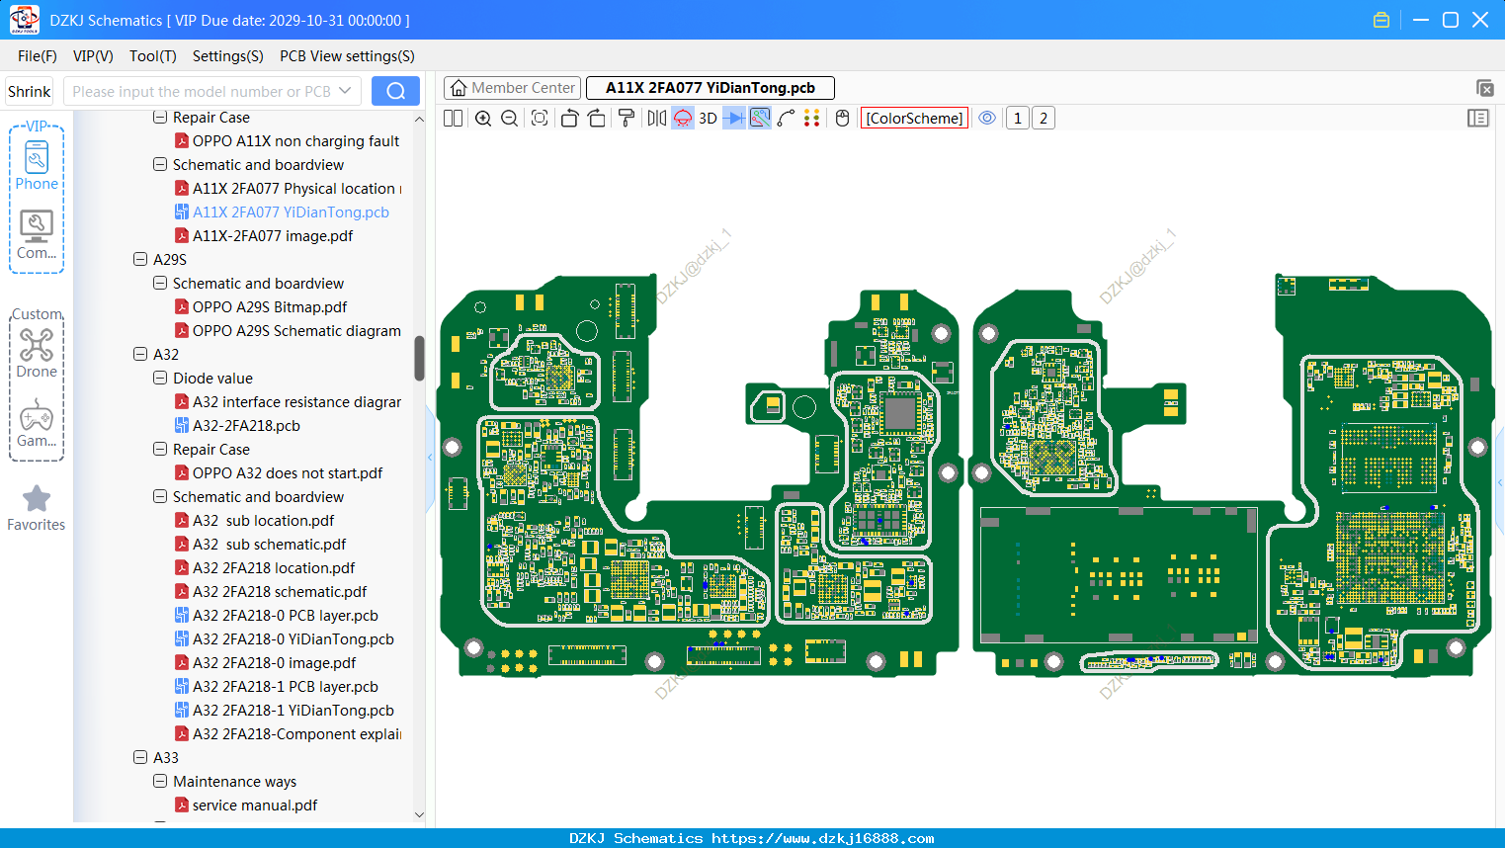Open the colored dots pin tool
The height and width of the screenshot is (848, 1505).
coord(812,119)
